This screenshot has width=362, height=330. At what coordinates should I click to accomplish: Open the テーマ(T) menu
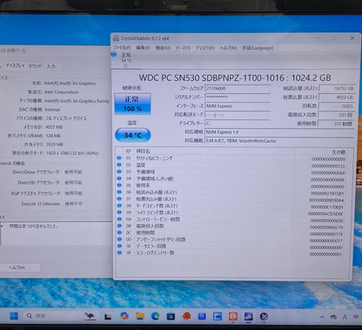[183, 48]
